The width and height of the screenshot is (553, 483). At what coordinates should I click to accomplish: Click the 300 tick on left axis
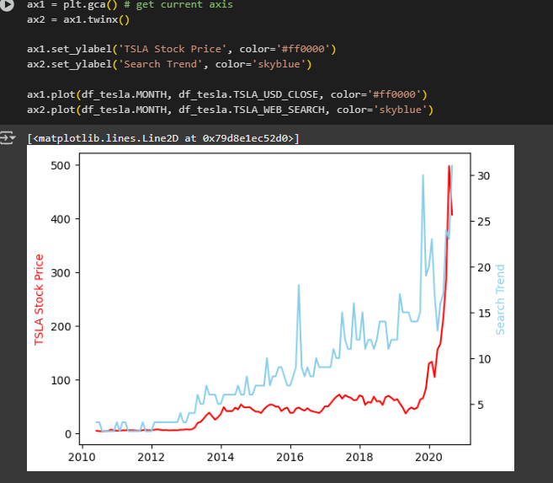tap(61, 273)
